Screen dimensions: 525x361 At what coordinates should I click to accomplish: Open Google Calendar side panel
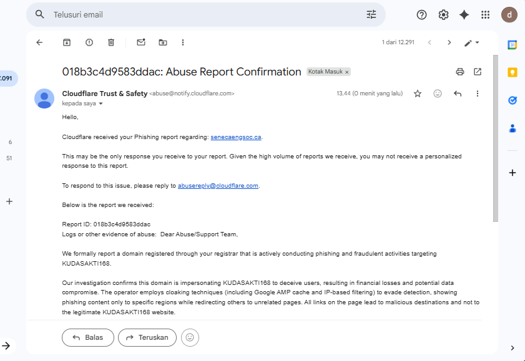(513, 45)
